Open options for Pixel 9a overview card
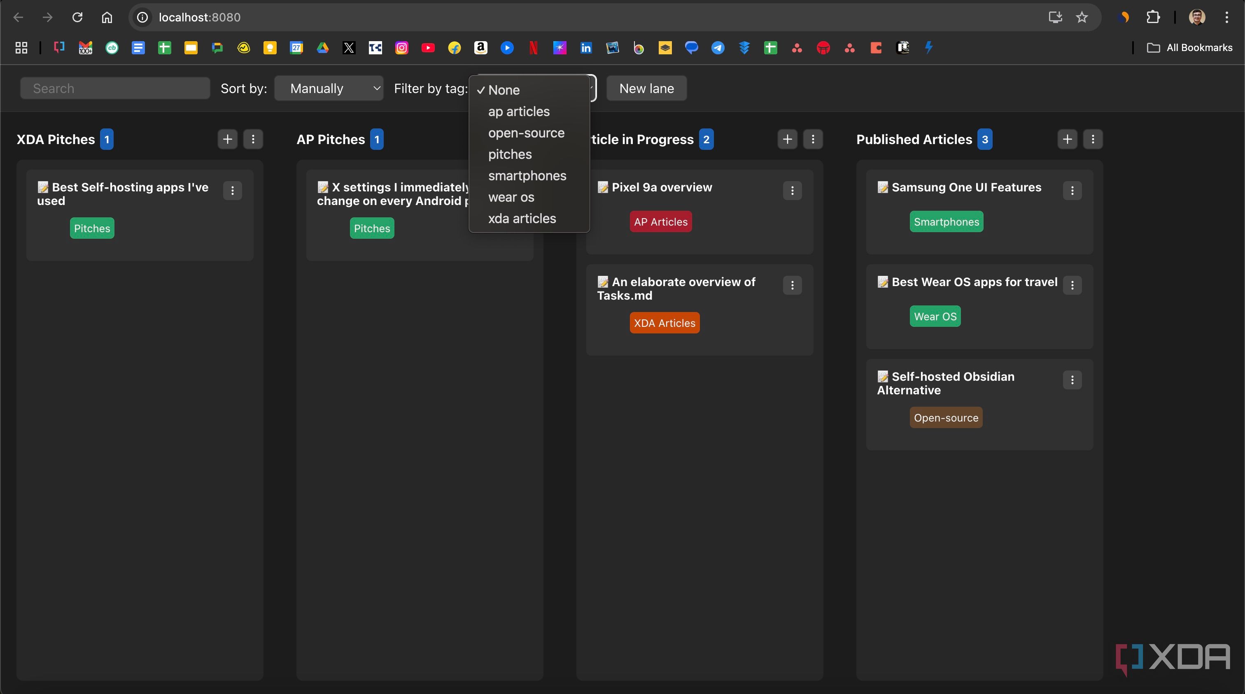Screen dimensions: 1245x694 tap(792, 191)
